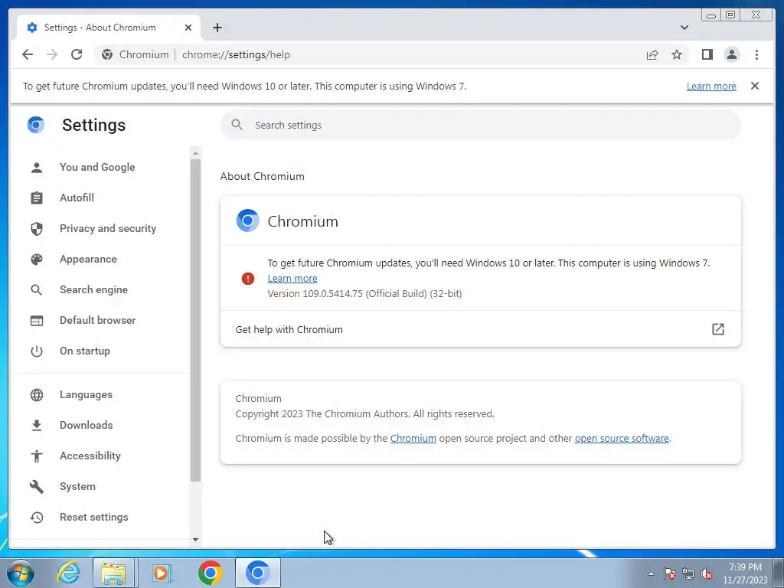Click the Accessibility figure icon

(37, 456)
